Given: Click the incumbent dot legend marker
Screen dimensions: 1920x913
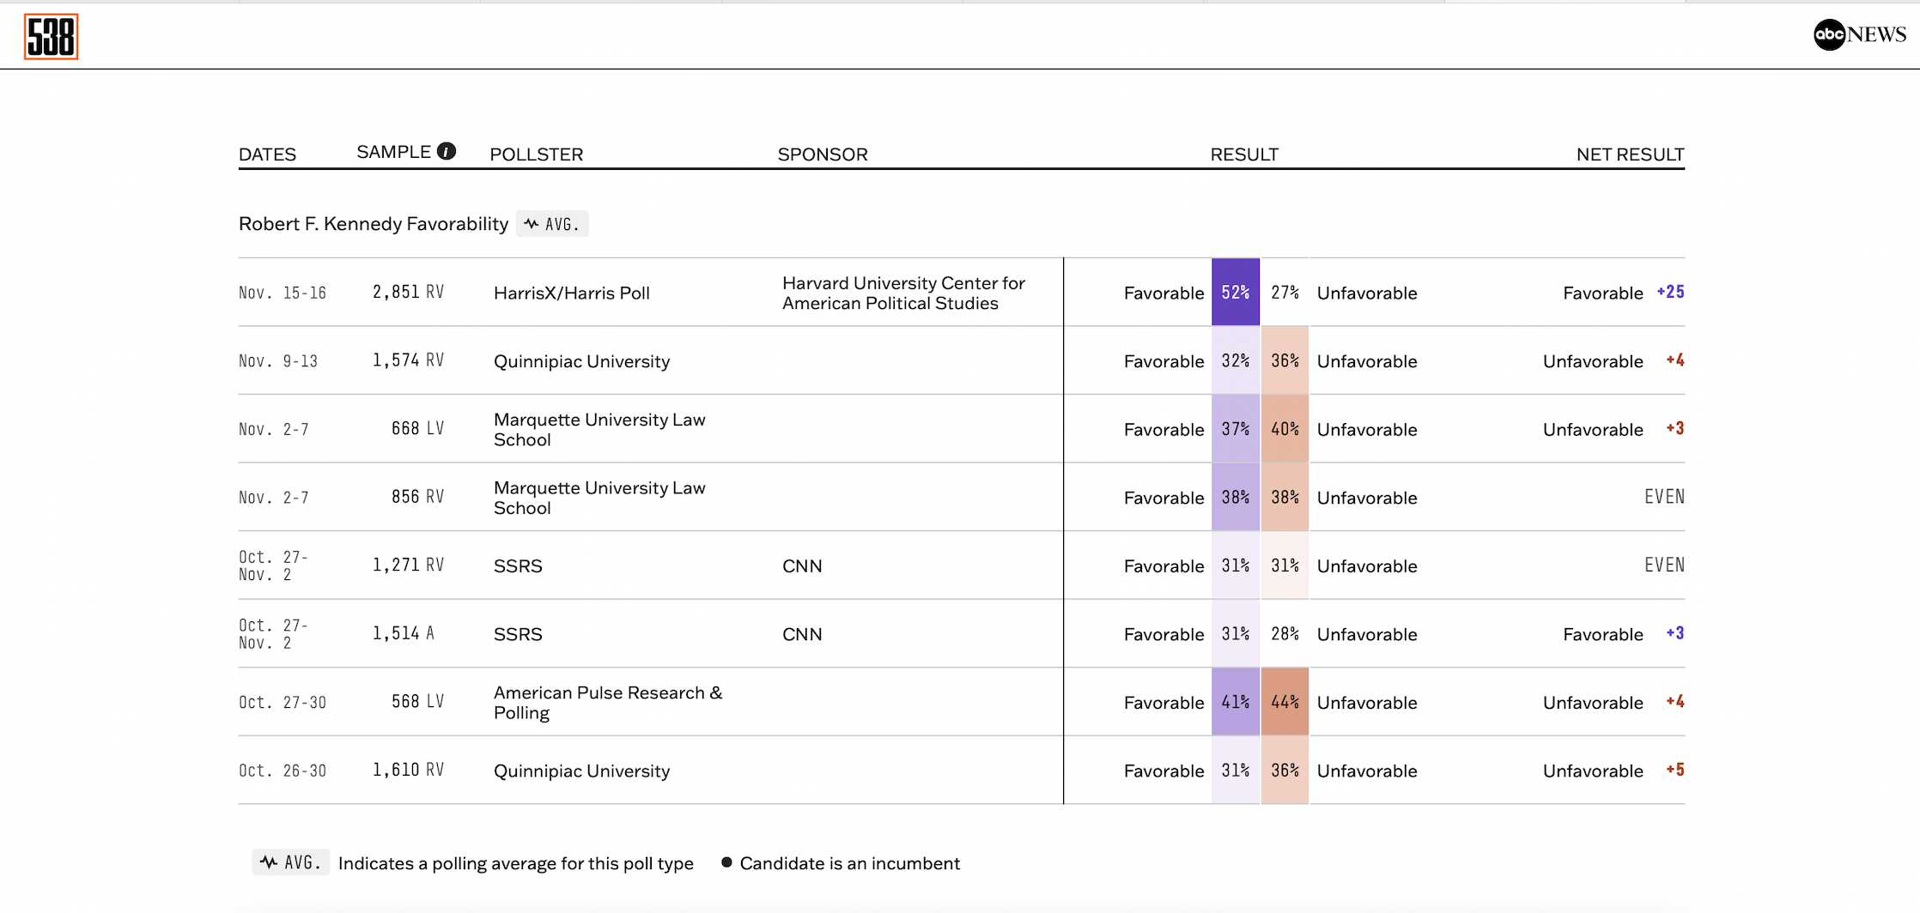Looking at the screenshot, I should [726, 862].
